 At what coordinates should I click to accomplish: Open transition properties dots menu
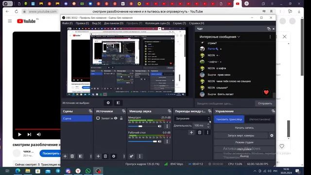pos(207,132)
